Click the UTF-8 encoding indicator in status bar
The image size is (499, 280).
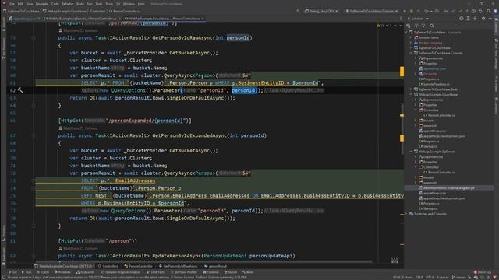(430, 278)
